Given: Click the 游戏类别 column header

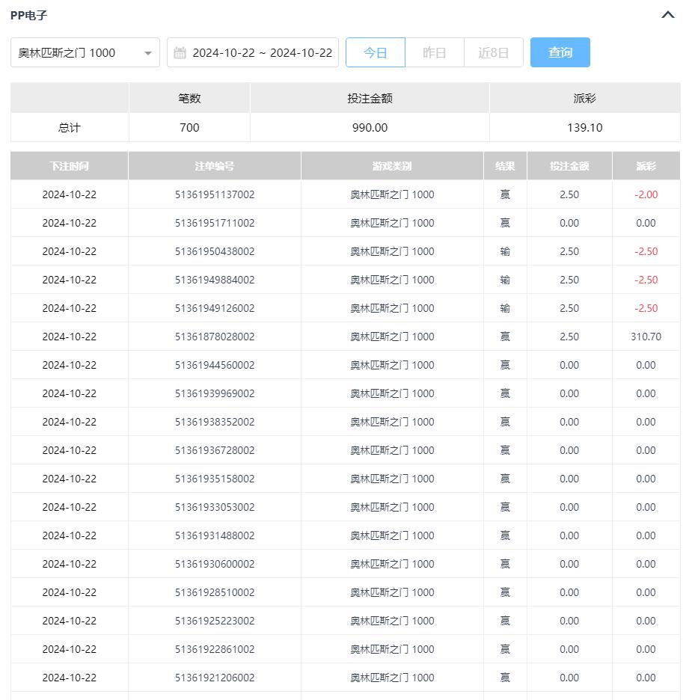Looking at the screenshot, I should click(392, 166).
